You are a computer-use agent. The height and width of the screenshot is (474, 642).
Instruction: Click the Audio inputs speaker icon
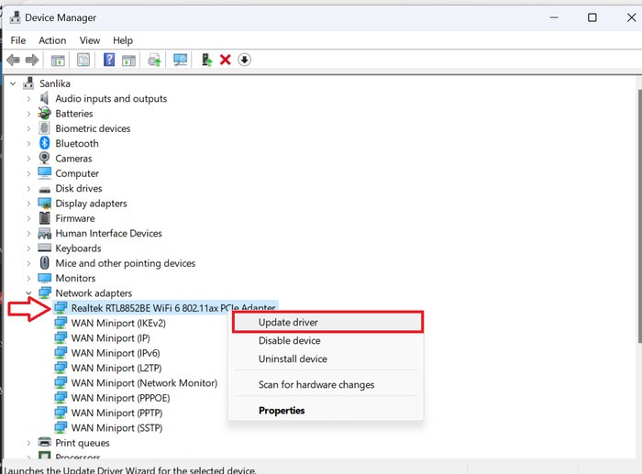click(44, 98)
